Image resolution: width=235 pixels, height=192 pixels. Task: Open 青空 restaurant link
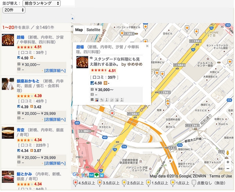pos(21,130)
